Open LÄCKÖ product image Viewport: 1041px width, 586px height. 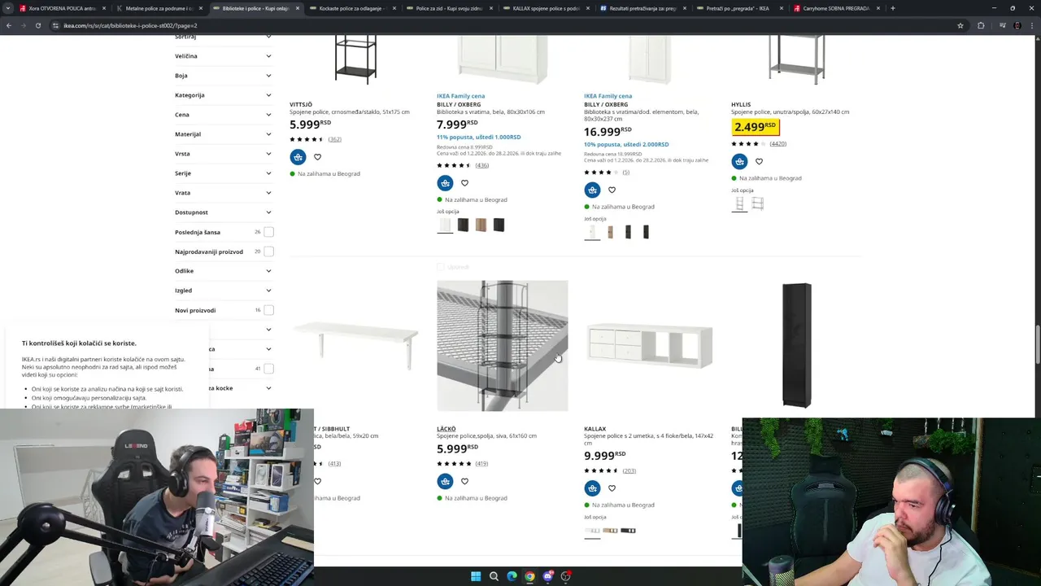tap(502, 346)
